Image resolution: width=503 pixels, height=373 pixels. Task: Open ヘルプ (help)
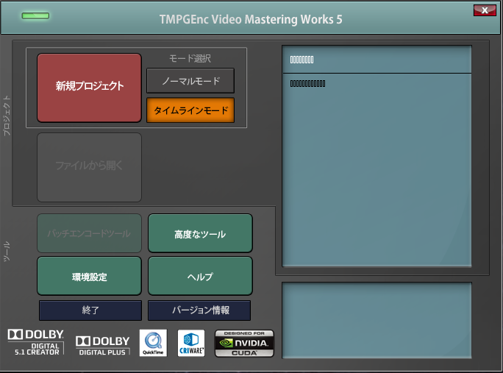coord(200,276)
